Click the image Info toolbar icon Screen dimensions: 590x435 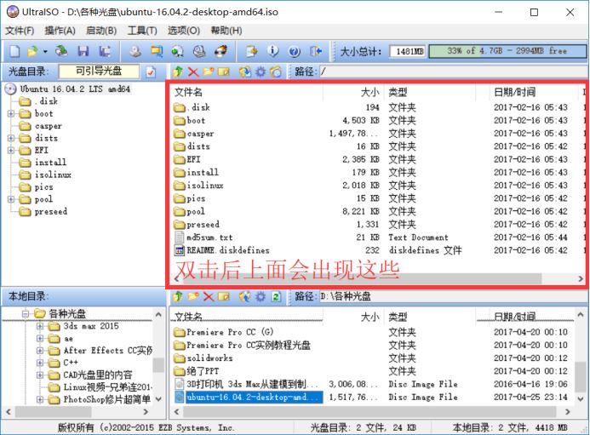pos(272,51)
